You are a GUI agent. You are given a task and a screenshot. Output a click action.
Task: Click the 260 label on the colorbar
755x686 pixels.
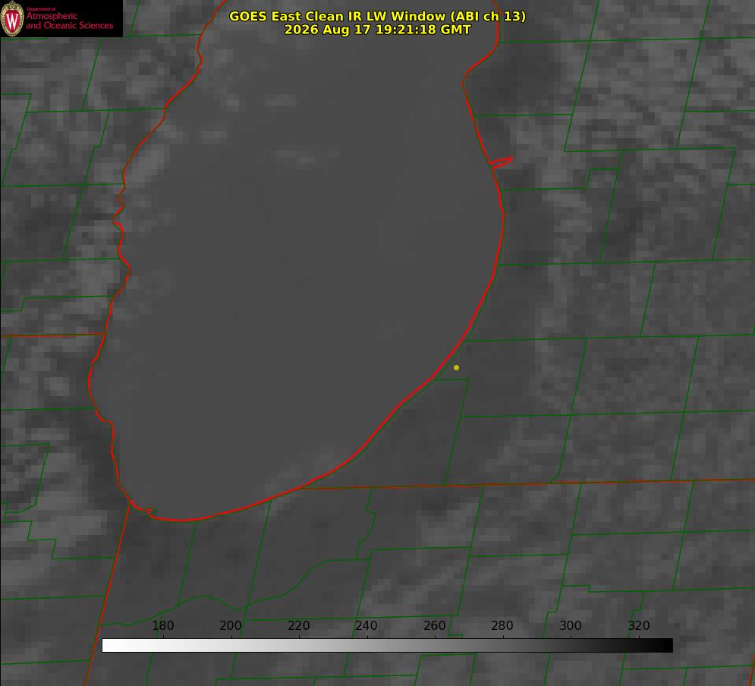434,625
